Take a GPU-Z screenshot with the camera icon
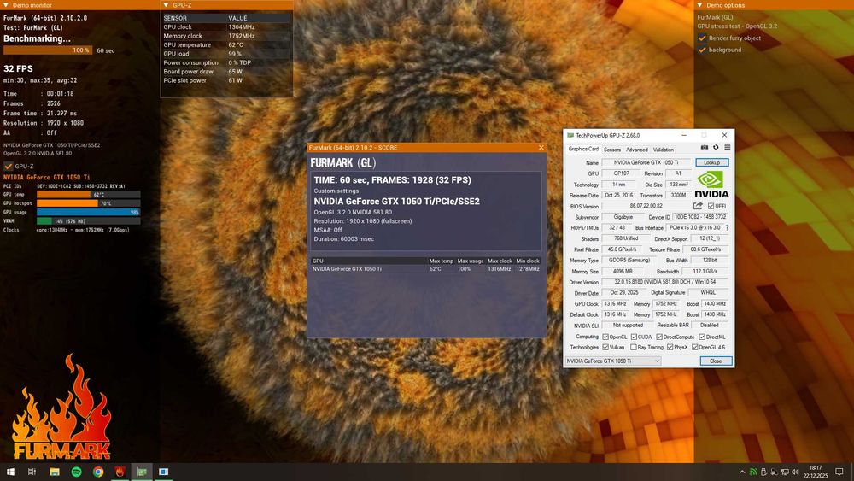854x481 pixels. coord(705,148)
